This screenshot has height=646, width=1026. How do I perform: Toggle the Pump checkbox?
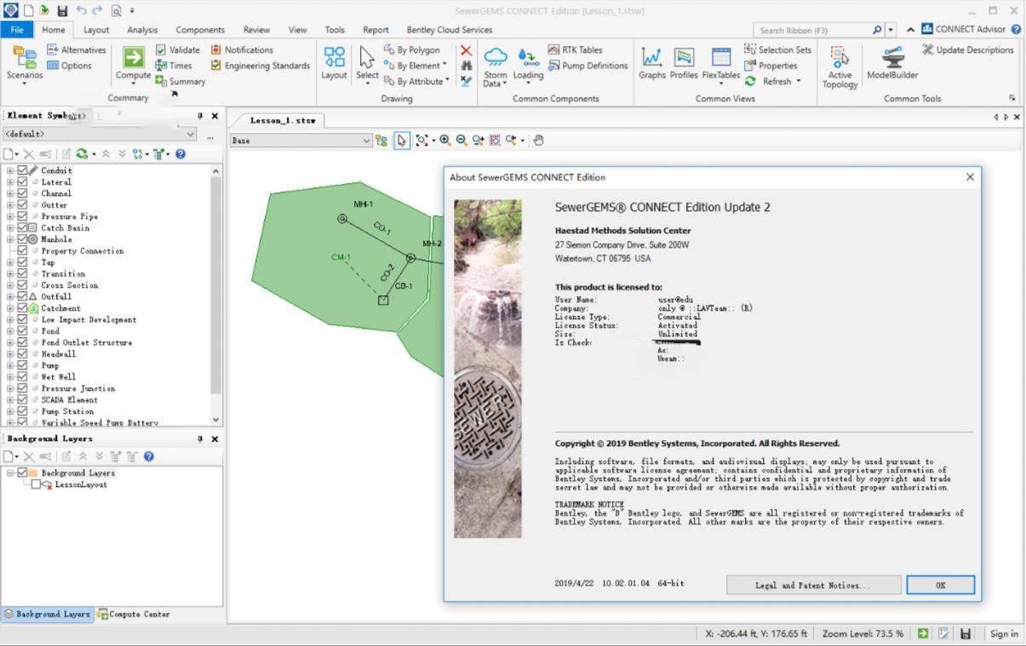point(23,365)
